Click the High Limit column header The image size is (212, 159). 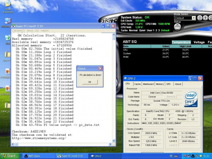click(185, 46)
